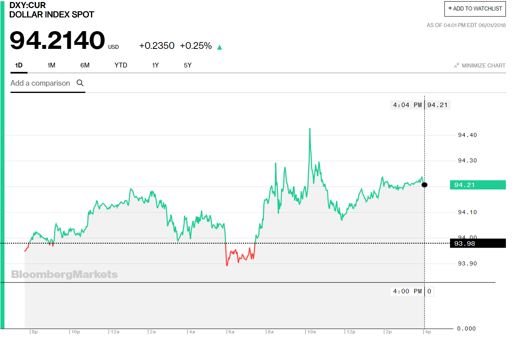
Task: Click the Minimize Chart arrows icon
Action: 456,65
